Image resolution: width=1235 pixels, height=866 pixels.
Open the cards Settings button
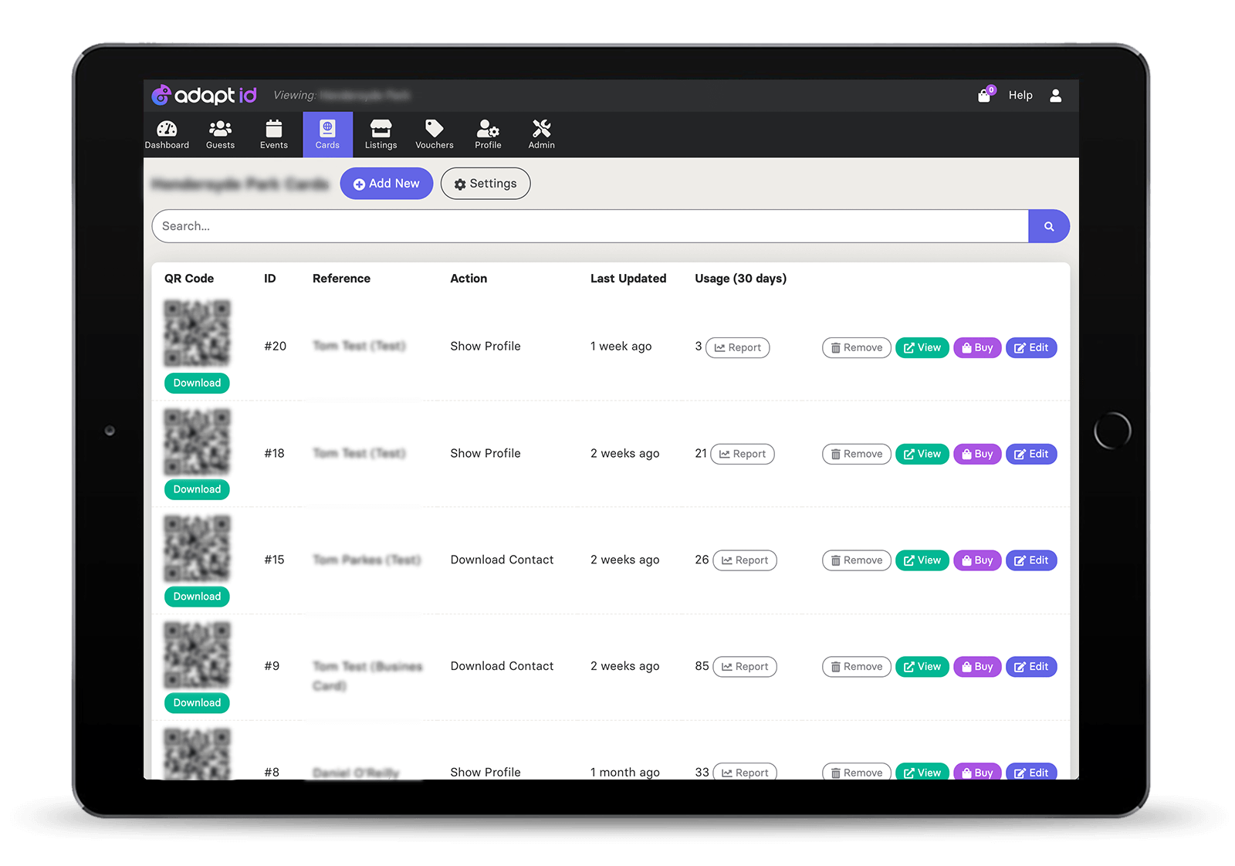click(485, 184)
